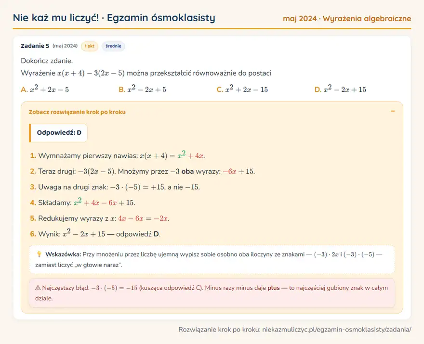Click step 3 'Uwaga na drugi znak'

(115, 187)
